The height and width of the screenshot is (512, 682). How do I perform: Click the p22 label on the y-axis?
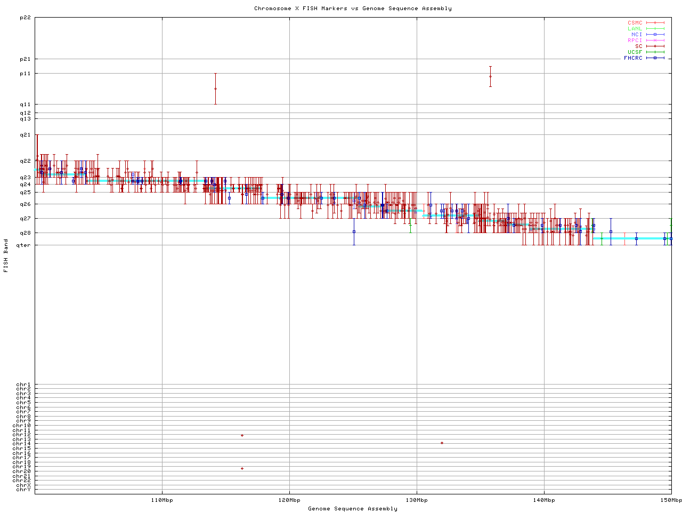click(x=25, y=18)
